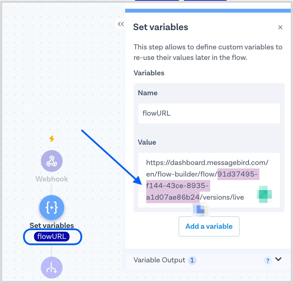The image size is (293, 283).
Task: Click the highlighted flow ID in URL
Action: 178,186
